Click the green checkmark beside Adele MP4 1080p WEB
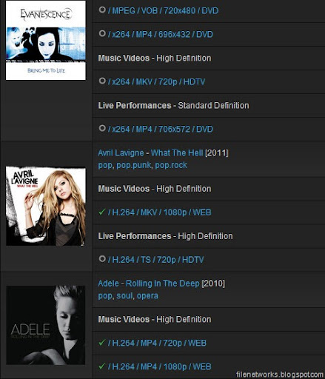325x379 pixels. click(102, 366)
